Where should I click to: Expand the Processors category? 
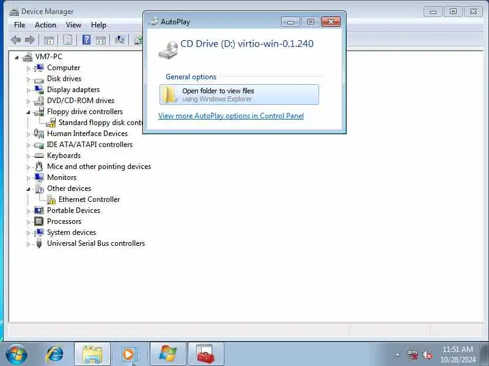[28, 222]
